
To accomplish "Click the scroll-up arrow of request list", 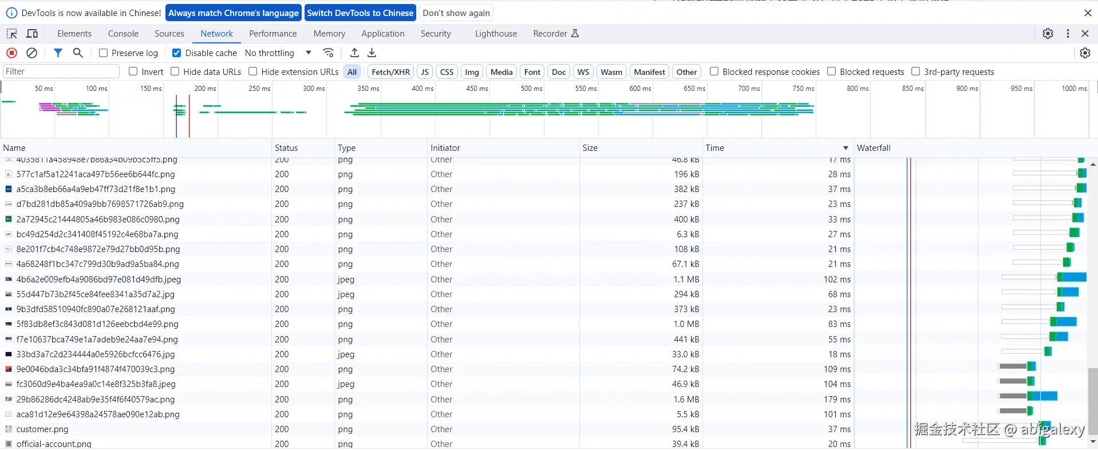I will coord(1093,164).
